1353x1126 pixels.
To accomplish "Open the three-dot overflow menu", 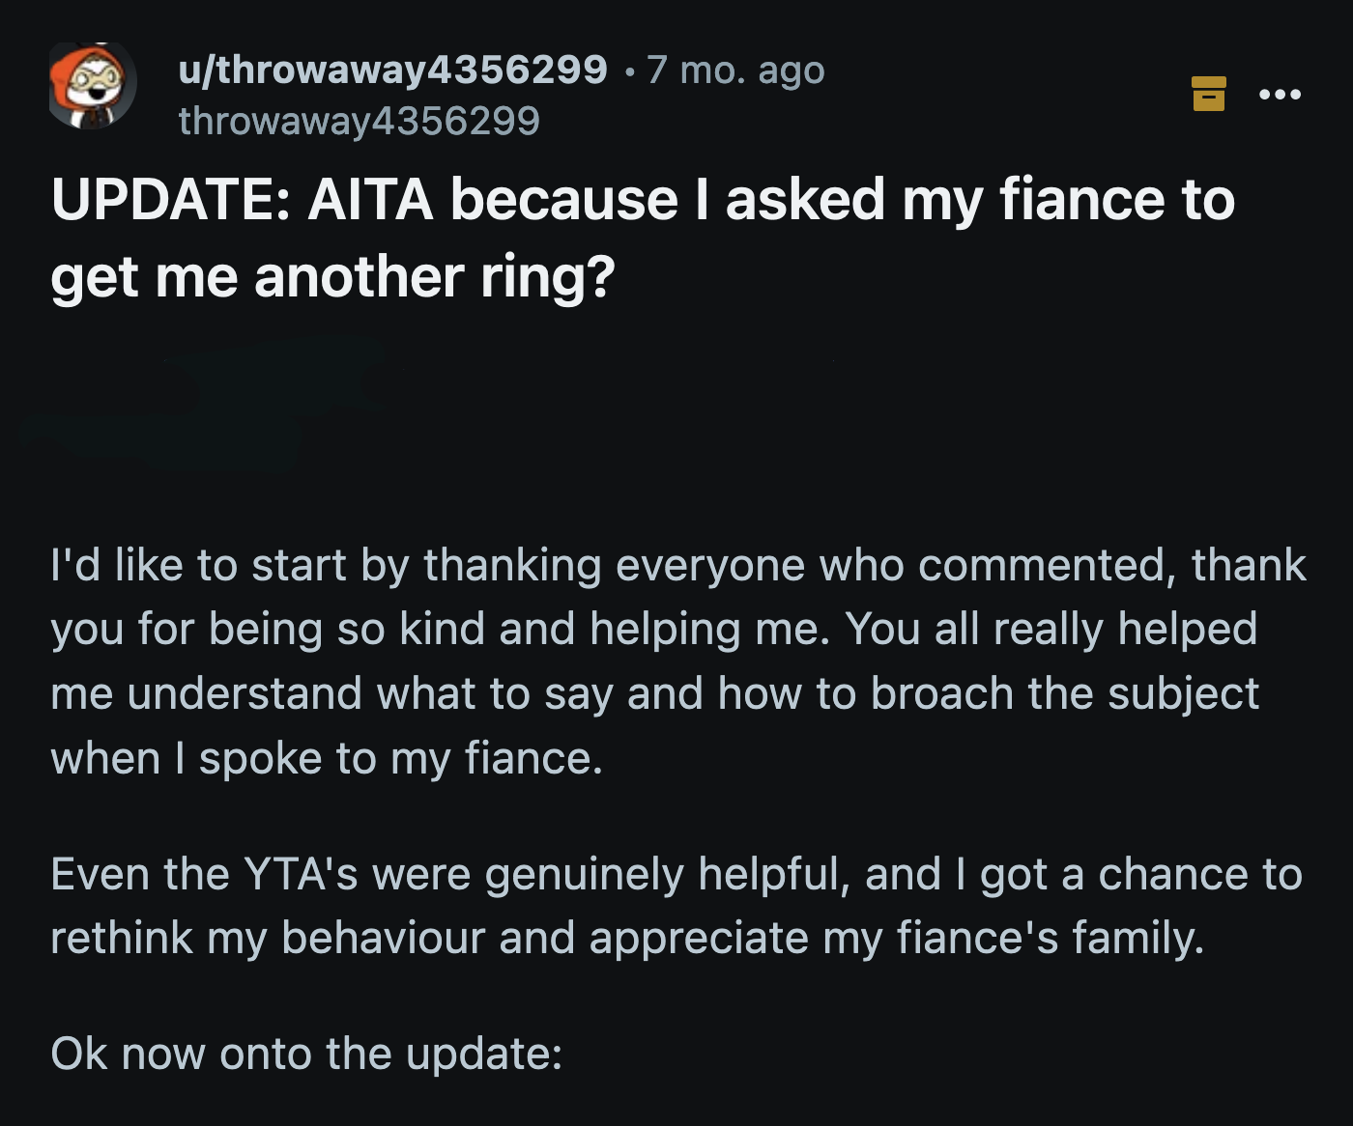I will click(x=1280, y=95).
